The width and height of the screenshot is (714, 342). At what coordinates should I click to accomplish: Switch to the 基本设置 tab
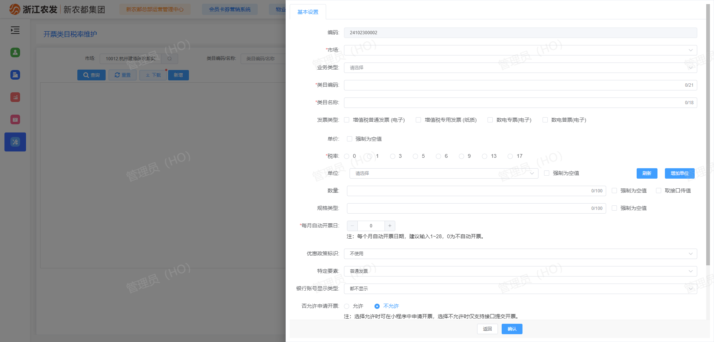click(308, 12)
